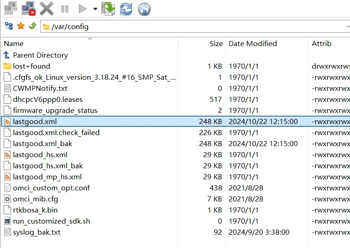The width and height of the screenshot is (350, 248).
Task: Click the start transfer play icon
Action: 83,9
